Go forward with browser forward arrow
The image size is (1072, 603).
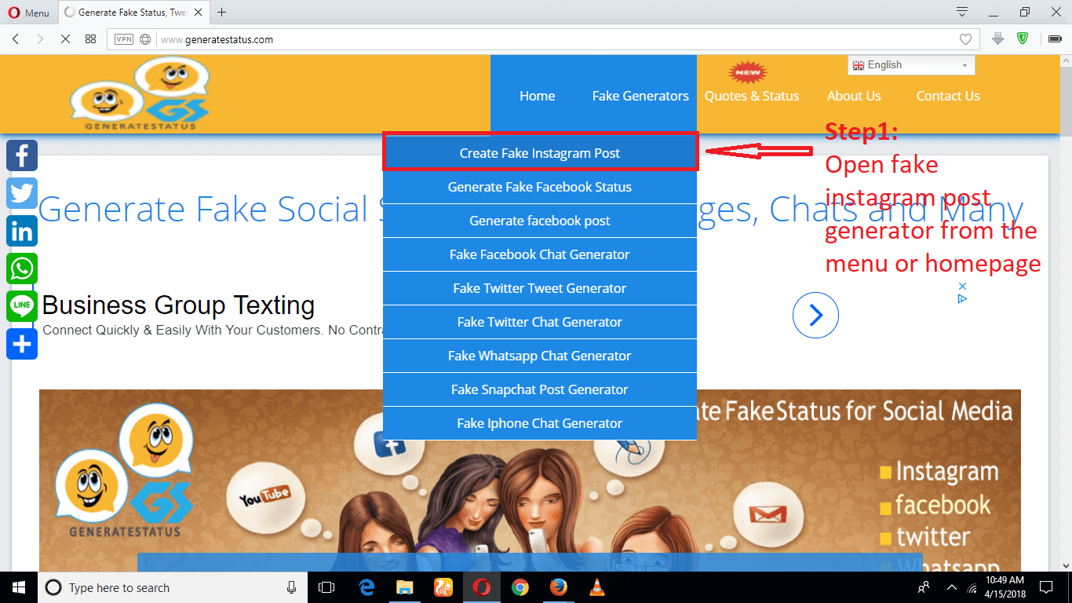click(40, 38)
